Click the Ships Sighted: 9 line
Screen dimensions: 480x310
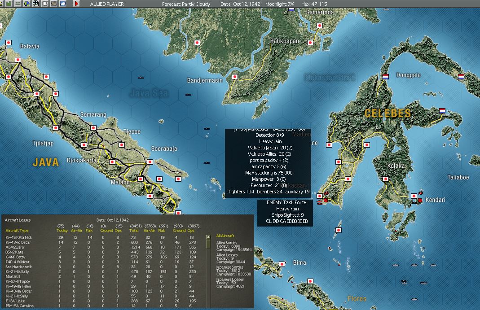point(288,215)
